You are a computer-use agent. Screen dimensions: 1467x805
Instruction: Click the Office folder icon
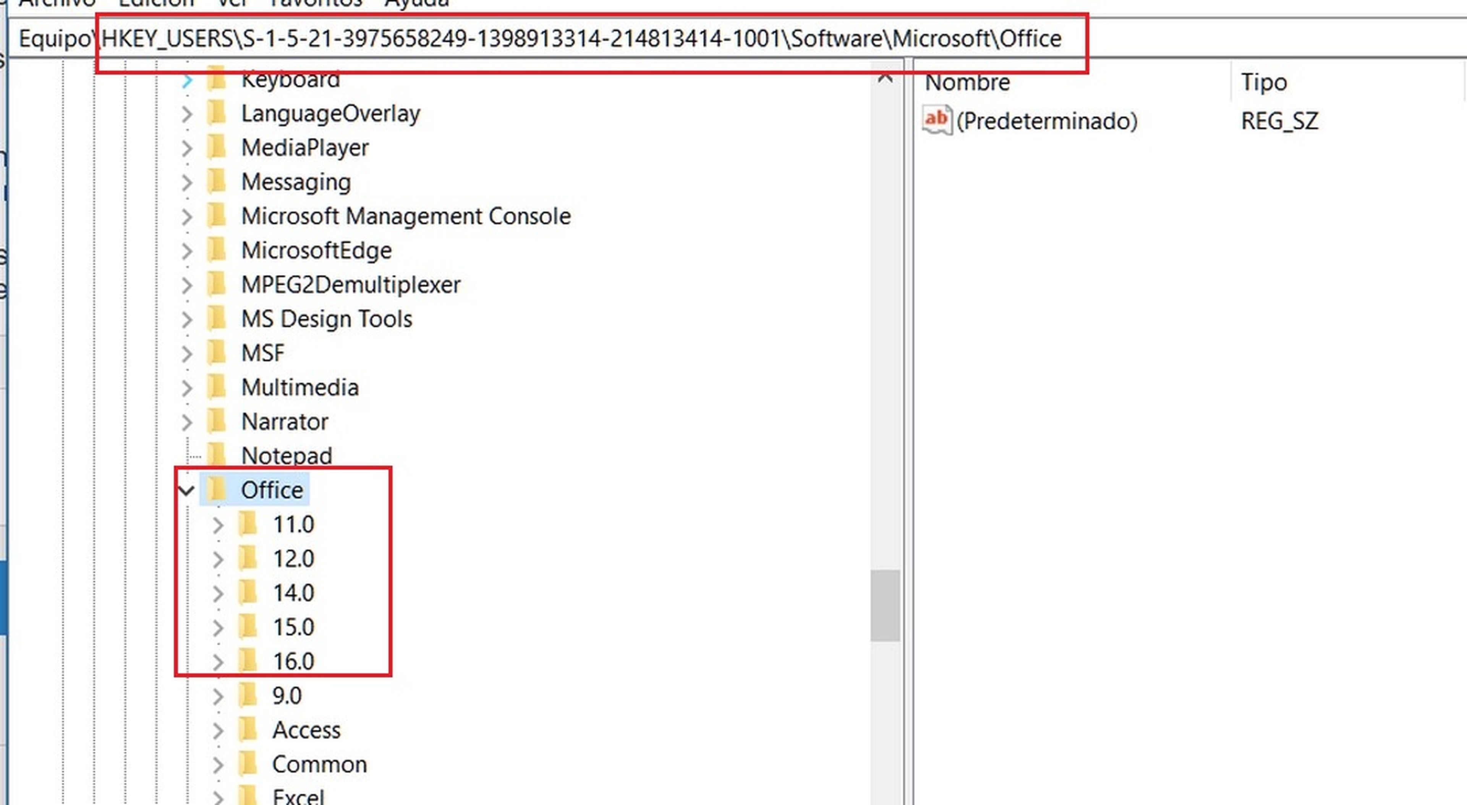pyautogui.click(x=216, y=489)
